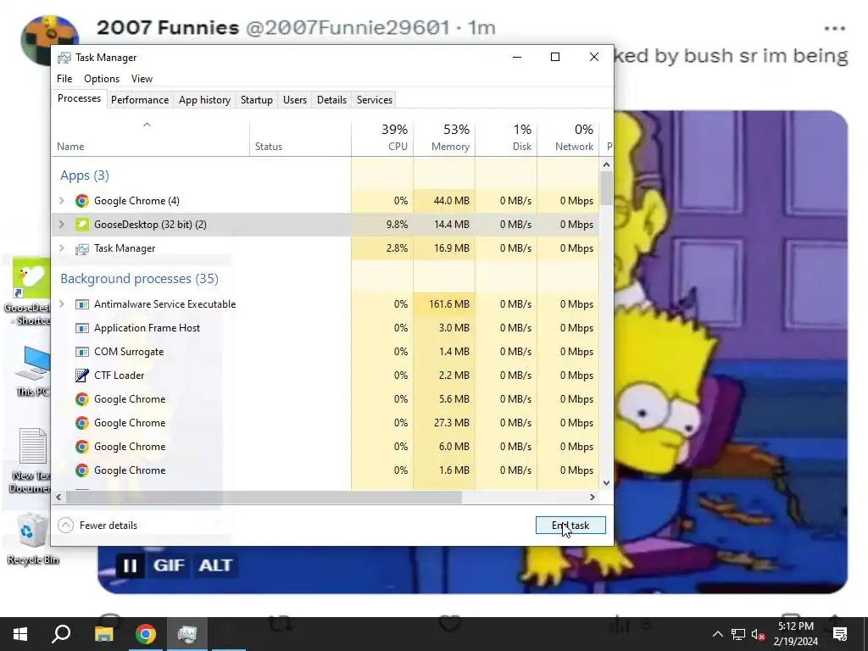Click the Background processes (35) heading
This screenshot has width=868, height=651.
[x=140, y=278]
